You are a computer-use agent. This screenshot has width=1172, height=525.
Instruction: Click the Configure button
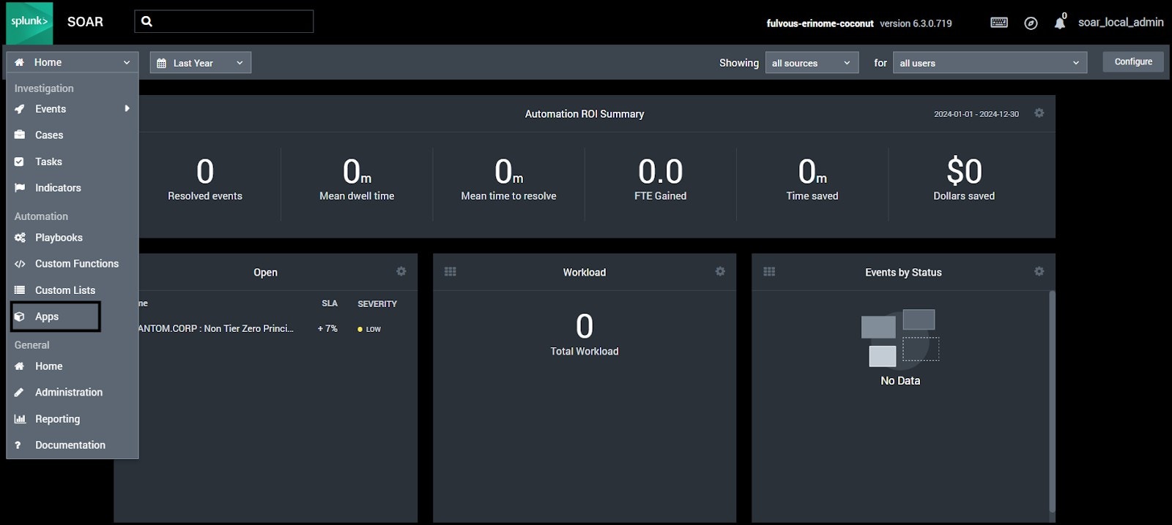click(1133, 62)
